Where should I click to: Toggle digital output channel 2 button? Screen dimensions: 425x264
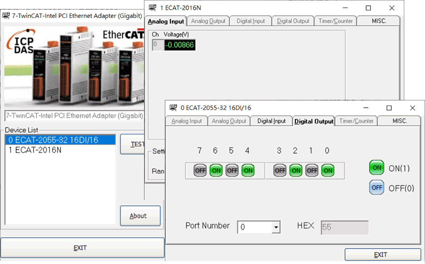(296, 171)
